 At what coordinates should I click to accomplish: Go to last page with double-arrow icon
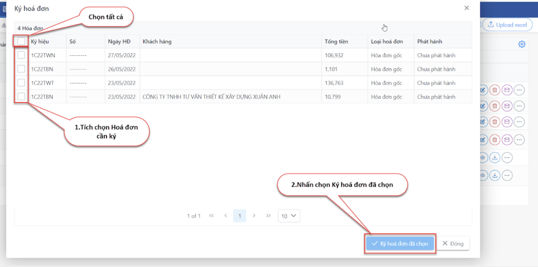coord(269,216)
